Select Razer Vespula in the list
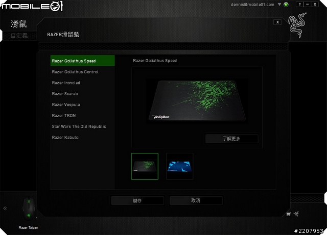Image resolution: width=327 pixels, height=235 pixels. (x=82, y=105)
